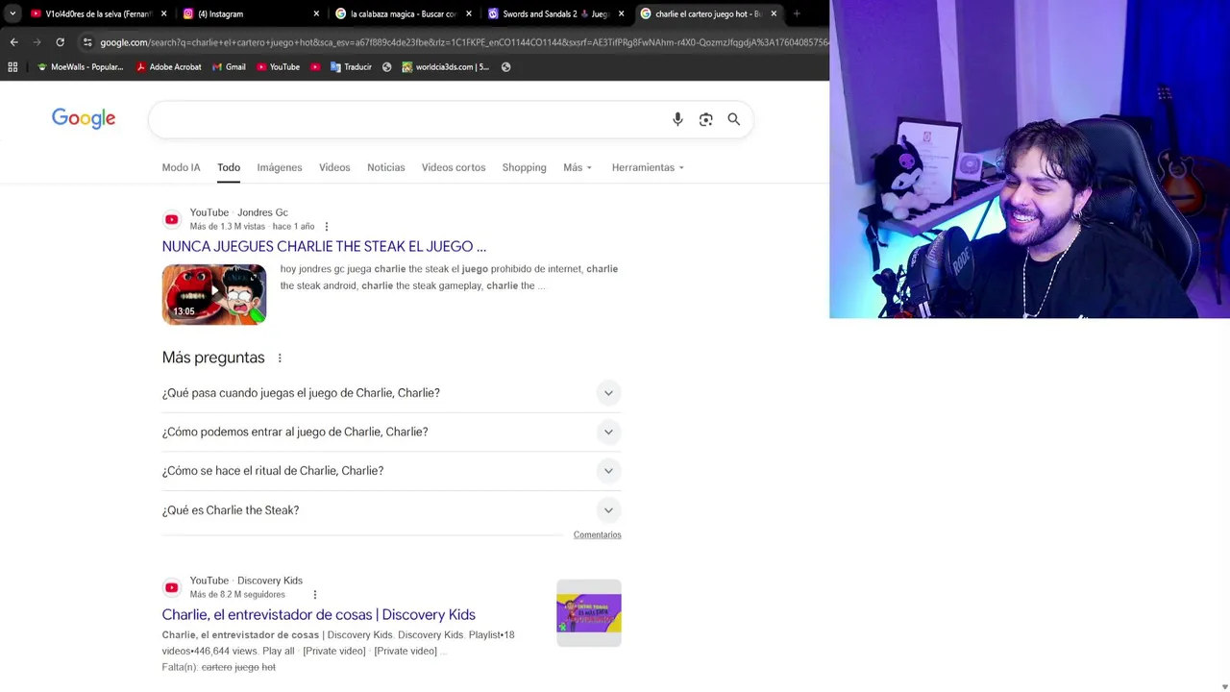Open the worldcia3ds.com bookmark
The image size is (1230, 692).
pyautogui.click(x=446, y=67)
